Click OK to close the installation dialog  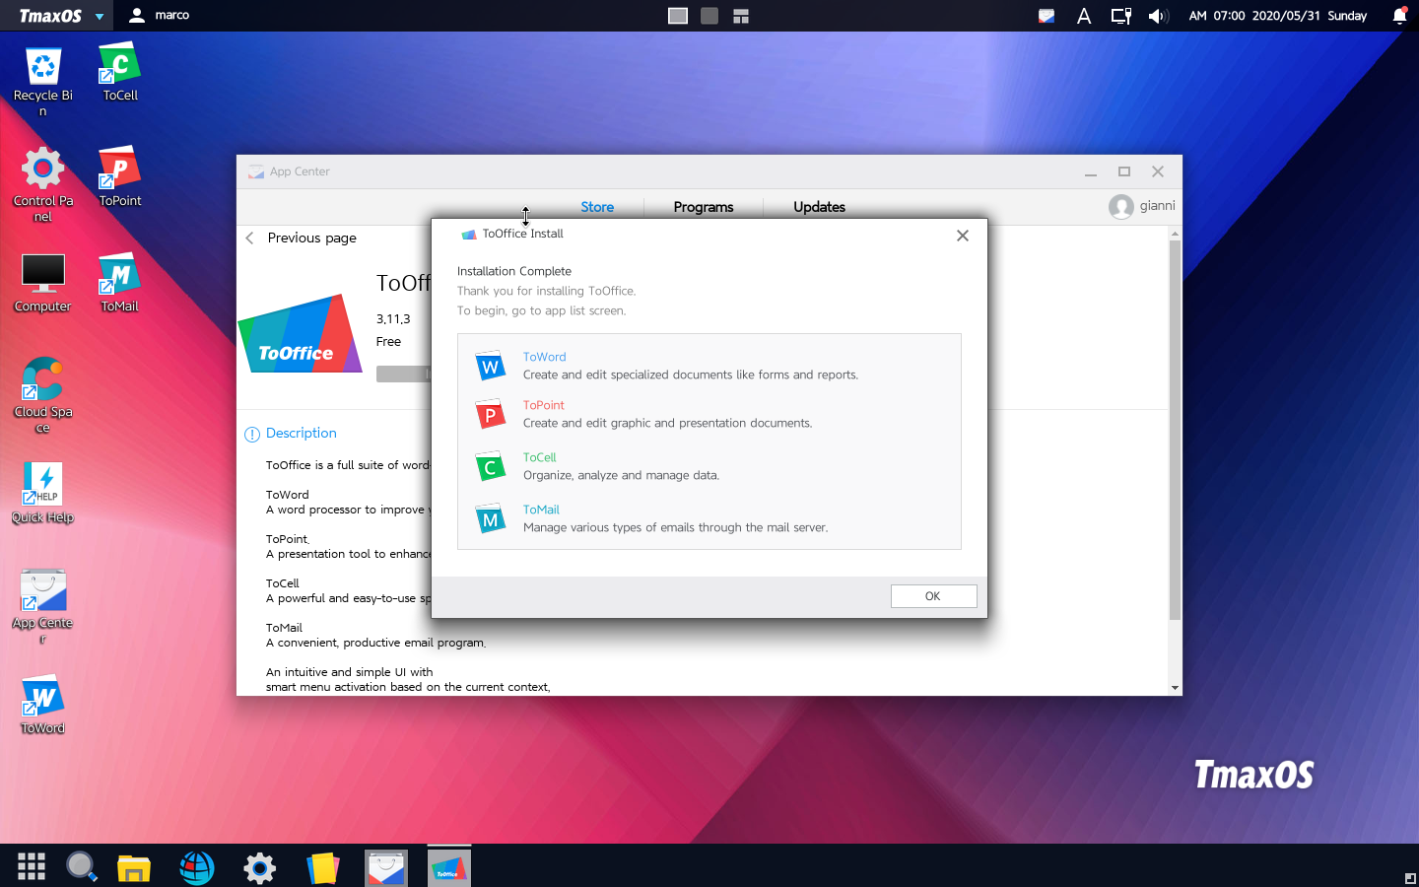tap(933, 595)
